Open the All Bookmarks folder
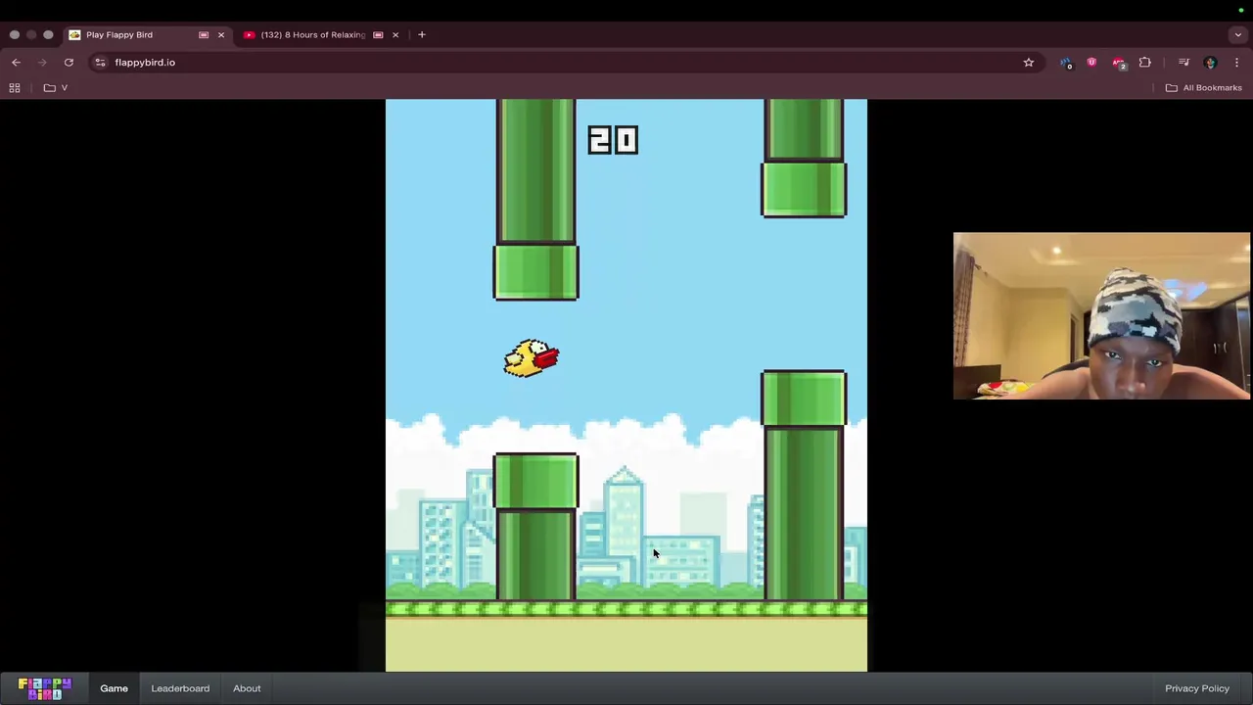The width and height of the screenshot is (1253, 705). [x=1203, y=87]
